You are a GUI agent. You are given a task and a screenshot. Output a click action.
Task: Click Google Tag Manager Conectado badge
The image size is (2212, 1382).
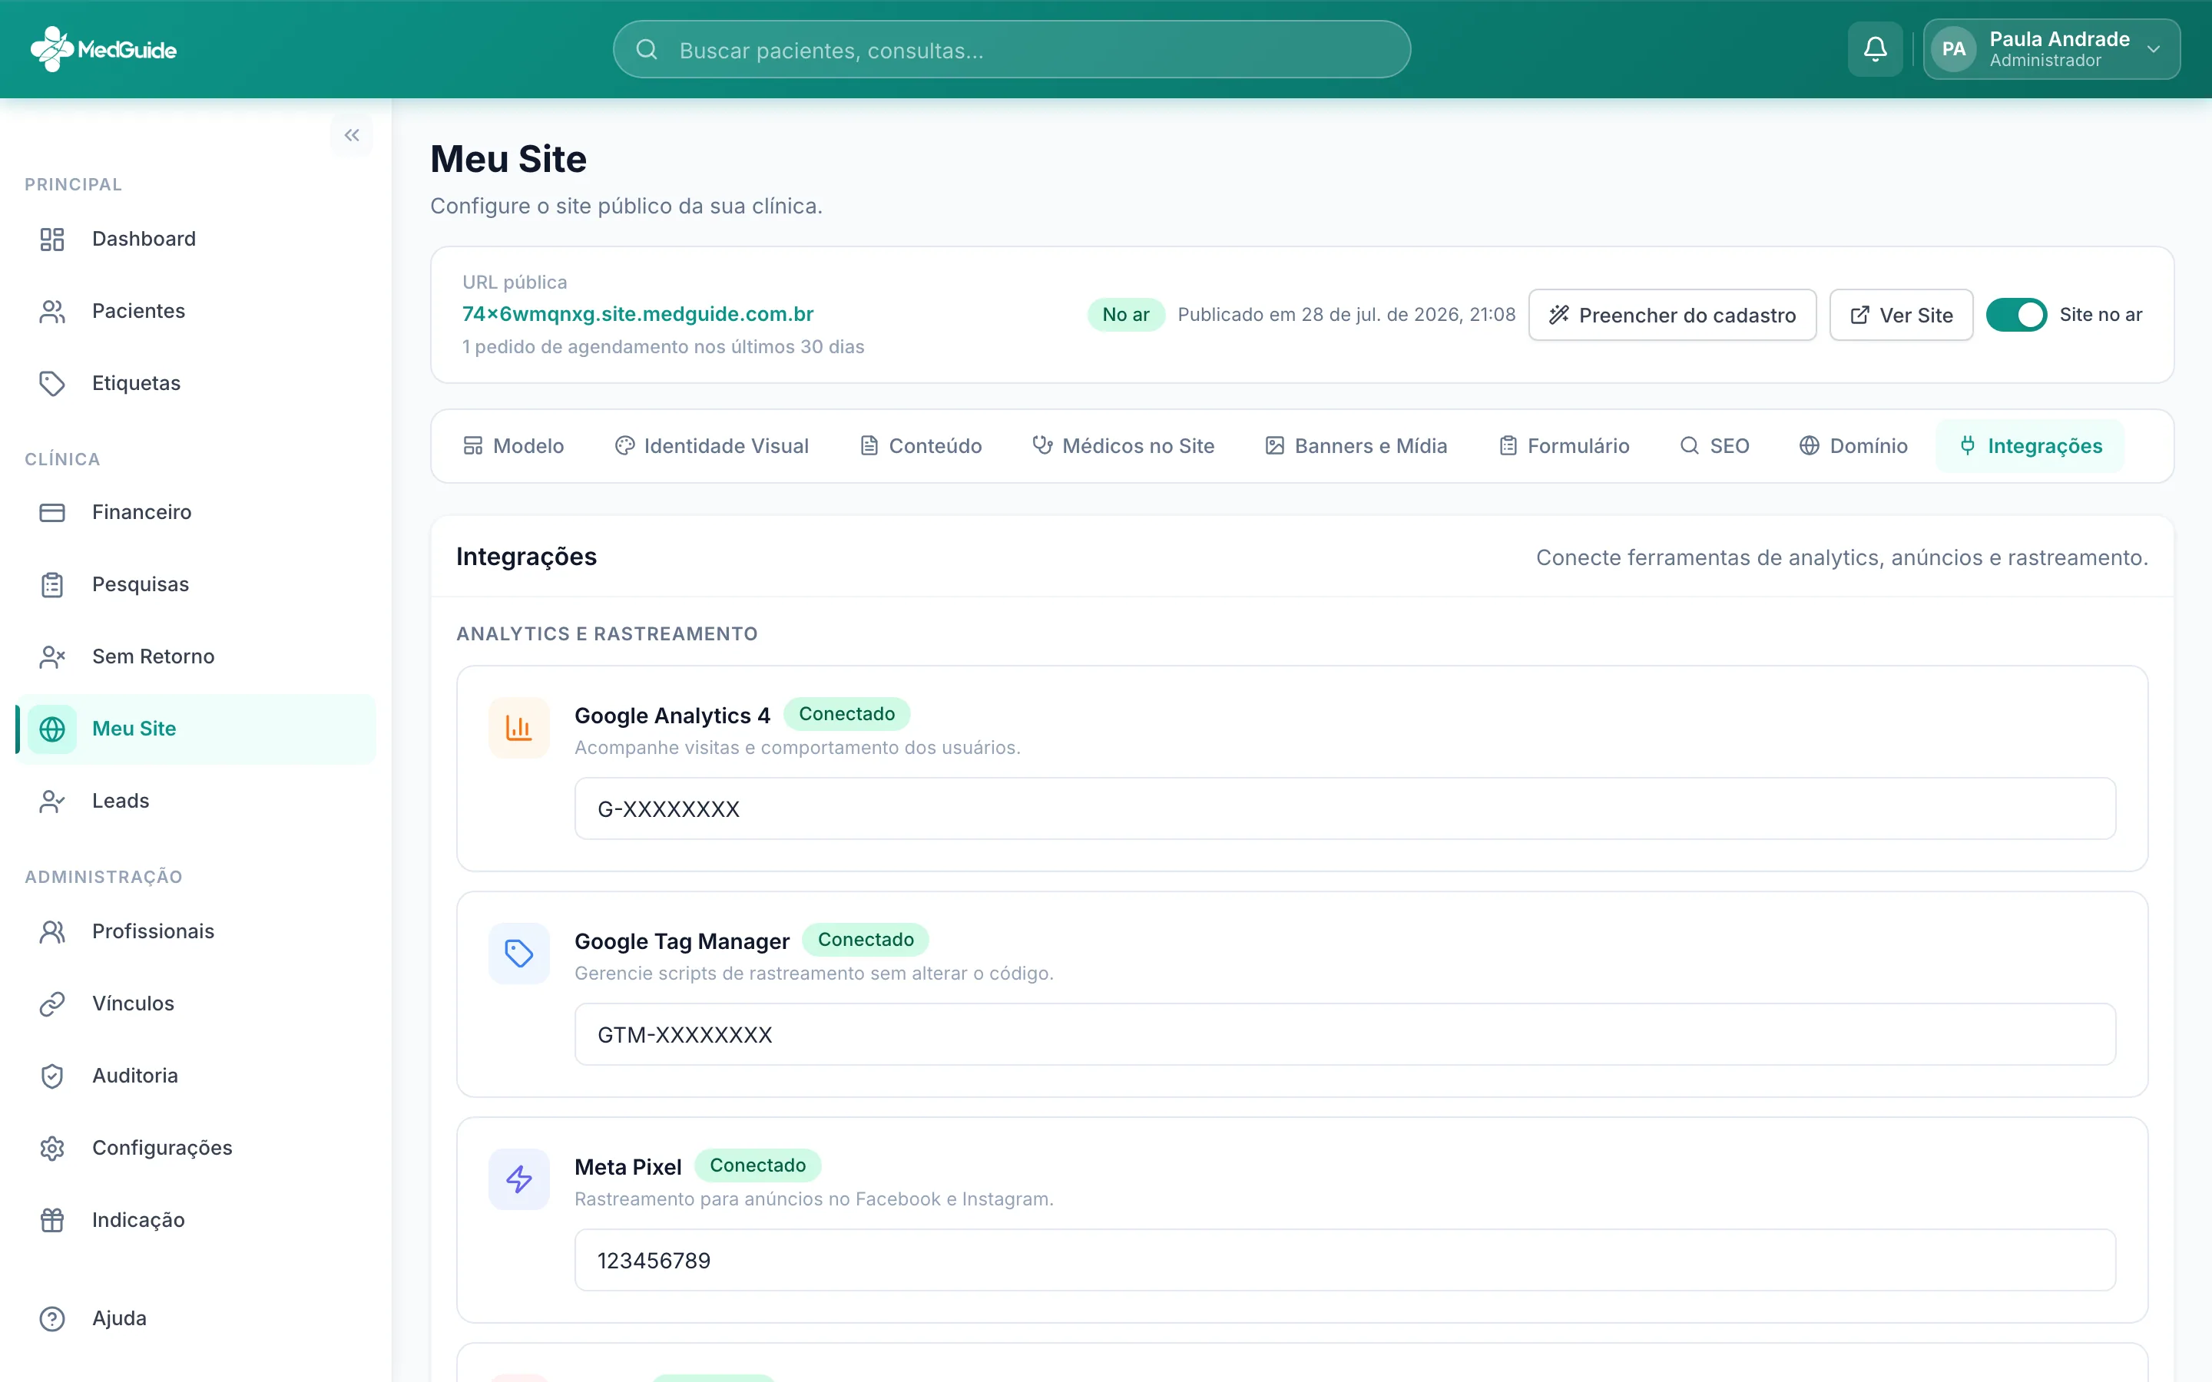(x=866, y=940)
